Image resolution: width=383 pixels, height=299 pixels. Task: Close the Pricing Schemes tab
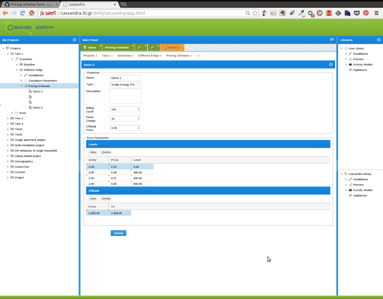[133, 46]
